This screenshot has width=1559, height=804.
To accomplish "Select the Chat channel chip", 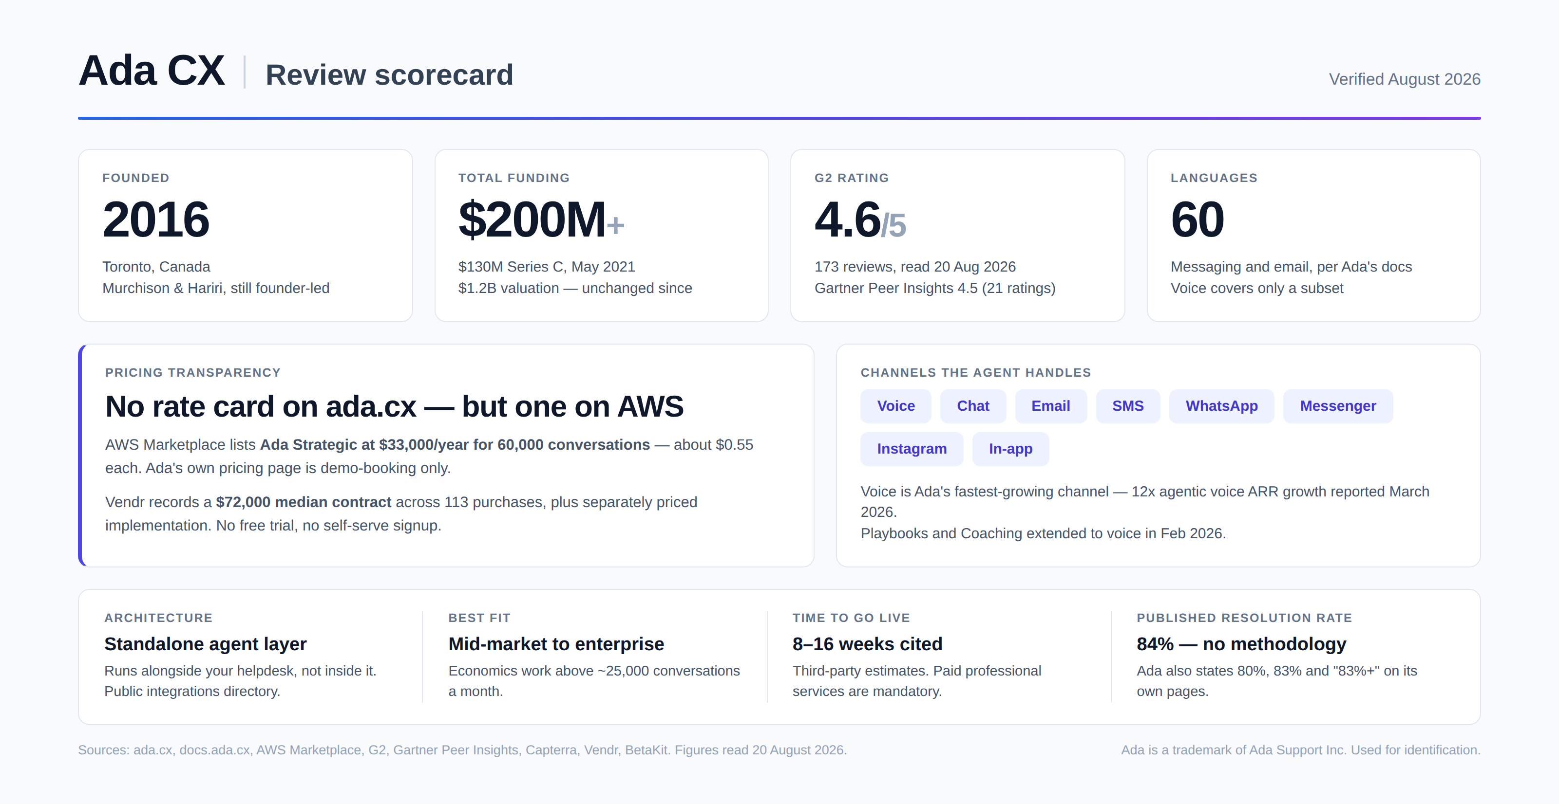I will (972, 406).
